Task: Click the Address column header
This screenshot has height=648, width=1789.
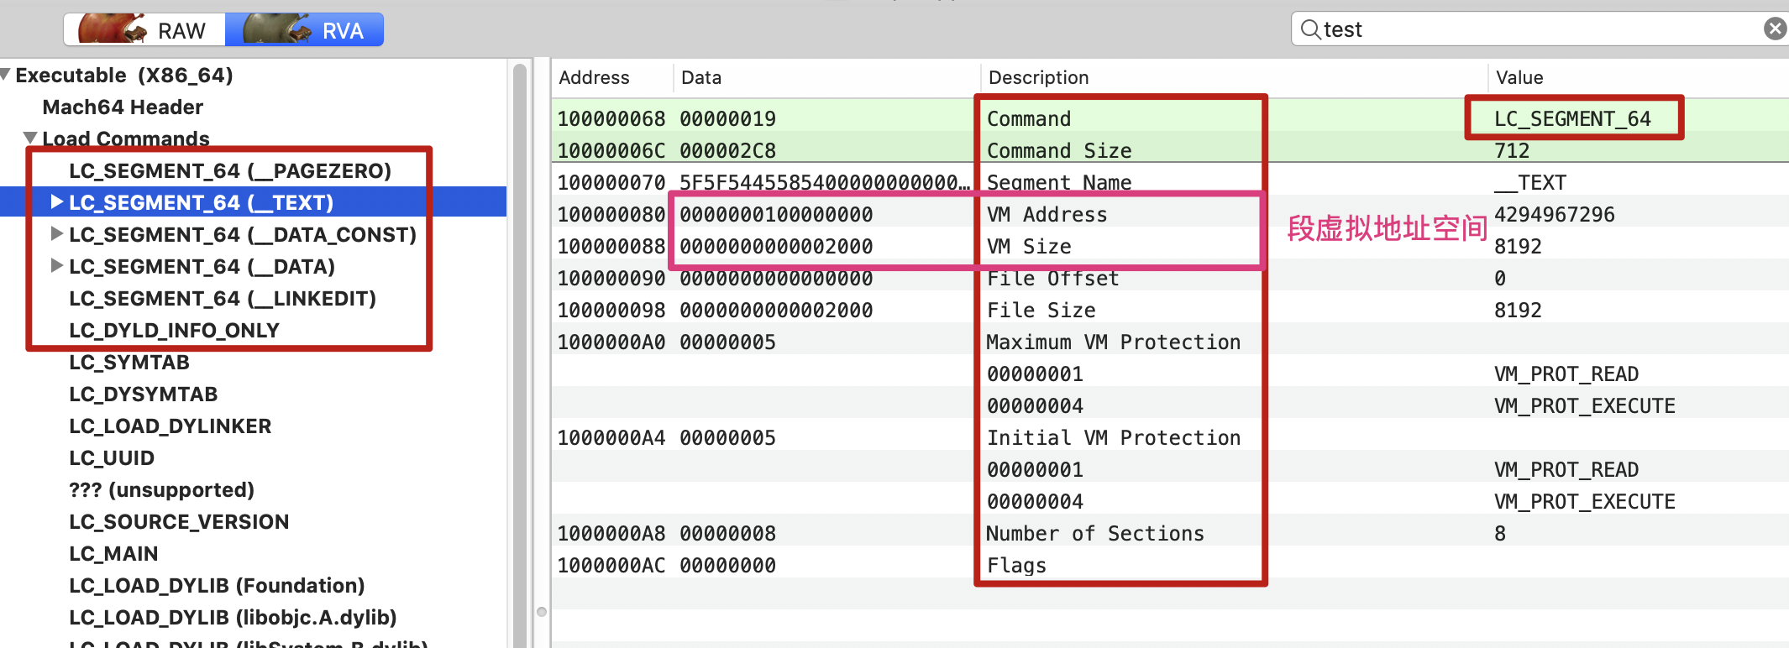Action: 594,77
